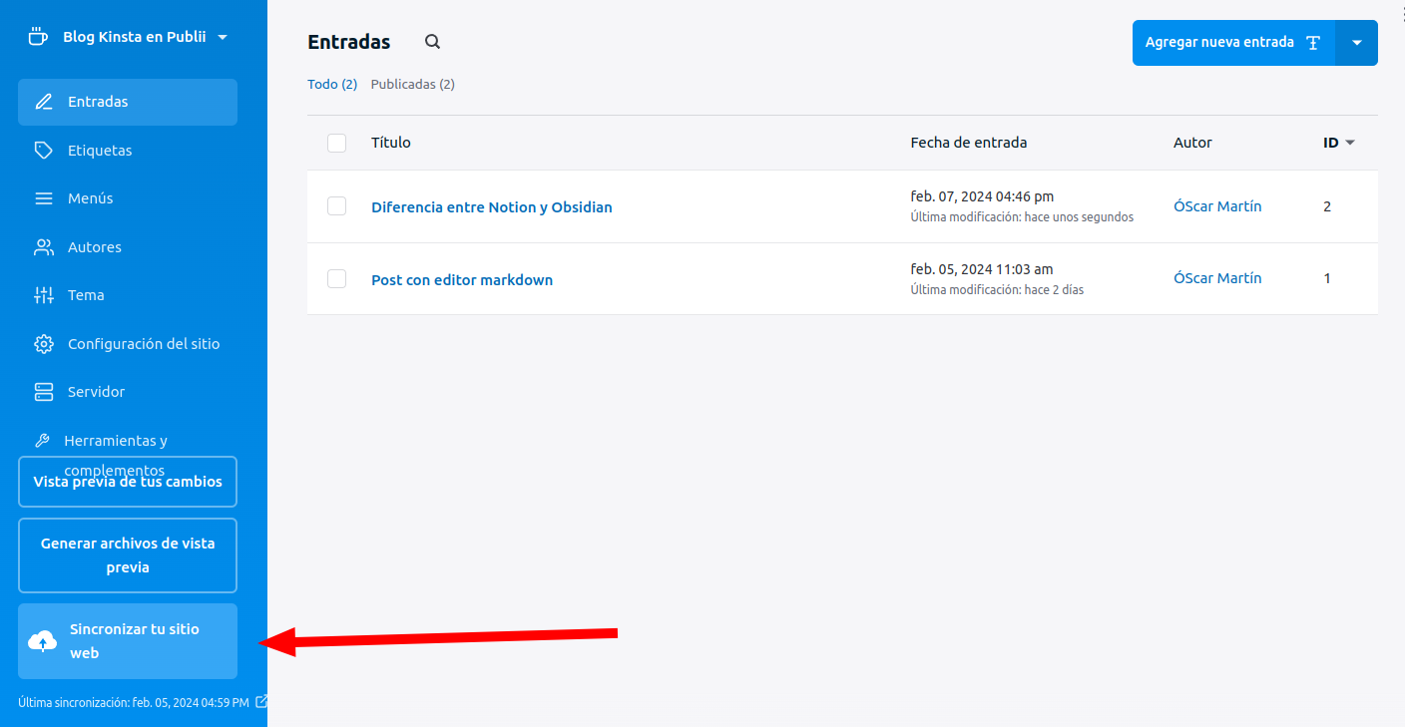Click Sincronizar tu sitio web button
The image size is (1405, 727).
(x=128, y=641)
